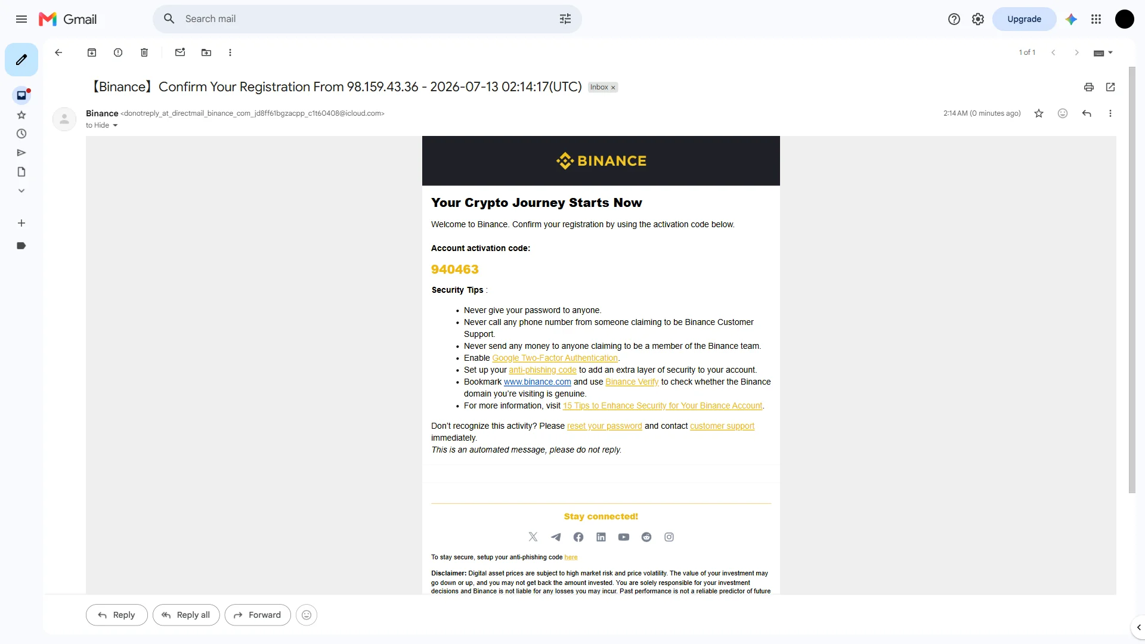Open Binance's Facebook icon

pos(578,537)
